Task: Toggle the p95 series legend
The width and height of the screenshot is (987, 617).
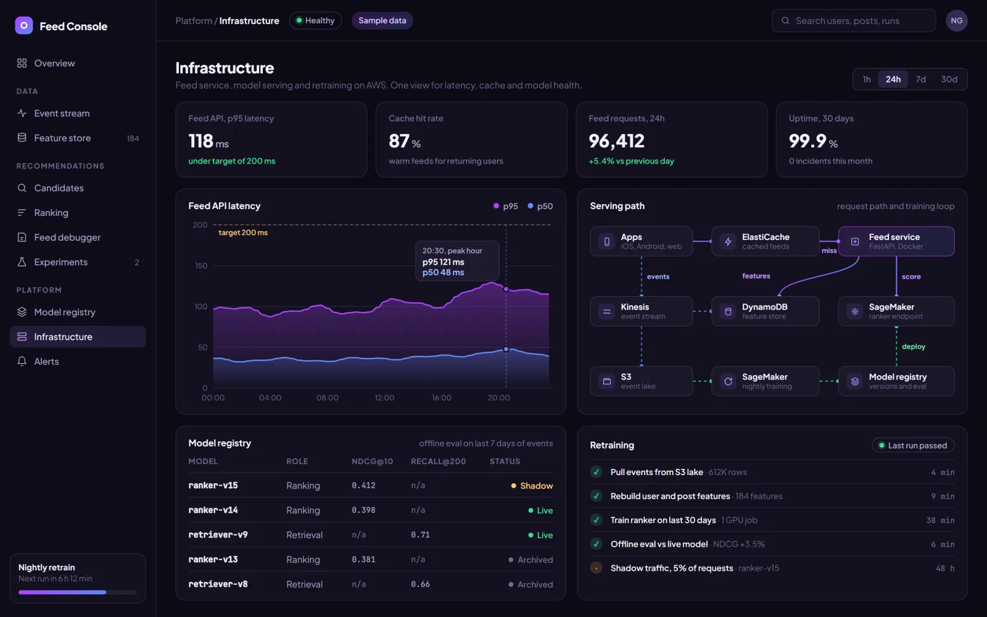Action: (505, 206)
